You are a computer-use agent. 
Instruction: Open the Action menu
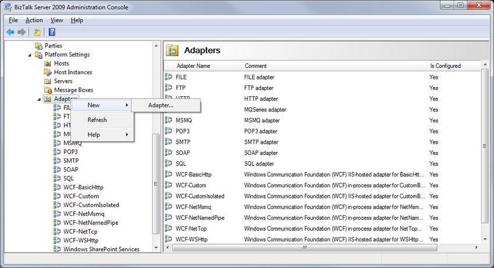click(34, 20)
